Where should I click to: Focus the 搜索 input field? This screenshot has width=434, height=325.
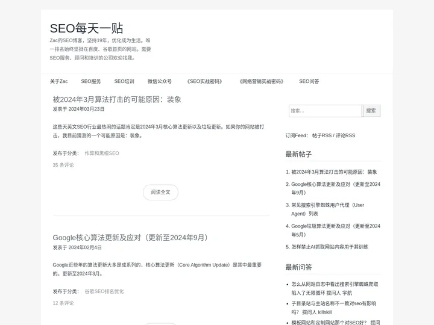click(x=325, y=111)
